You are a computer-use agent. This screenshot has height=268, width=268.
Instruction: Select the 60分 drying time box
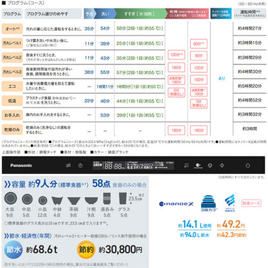198,44
